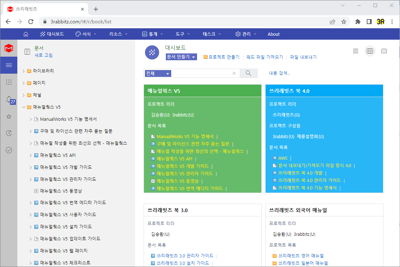The width and height of the screenshot is (400, 267).
Task: Open the grid apps icon in the left sidebar
Action: click(x=9, y=82)
